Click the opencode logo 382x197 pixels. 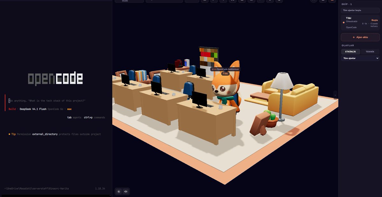pyautogui.click(x=55, y=79)
